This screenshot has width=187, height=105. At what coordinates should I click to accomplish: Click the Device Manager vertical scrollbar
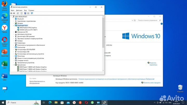(103, 41)
